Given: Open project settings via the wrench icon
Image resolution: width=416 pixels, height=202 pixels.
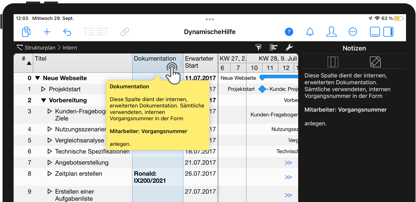Looking at the screenshot, I should (x=289, y=47).
